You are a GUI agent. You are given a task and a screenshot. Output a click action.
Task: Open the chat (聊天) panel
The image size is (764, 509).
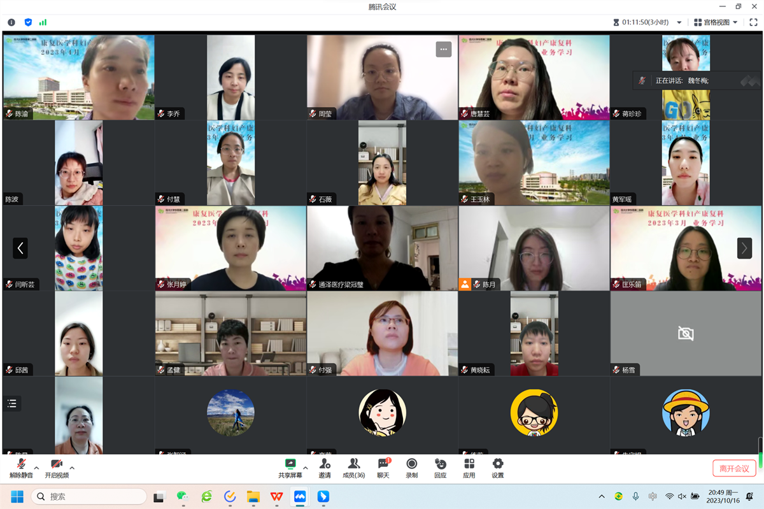383,468
